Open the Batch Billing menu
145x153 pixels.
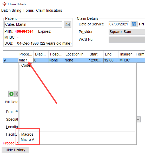click(x=11, y=10)
